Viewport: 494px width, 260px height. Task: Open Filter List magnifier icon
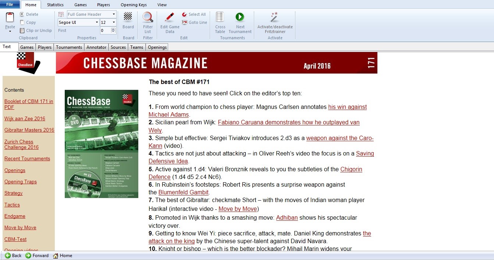(x=148, y=17)
